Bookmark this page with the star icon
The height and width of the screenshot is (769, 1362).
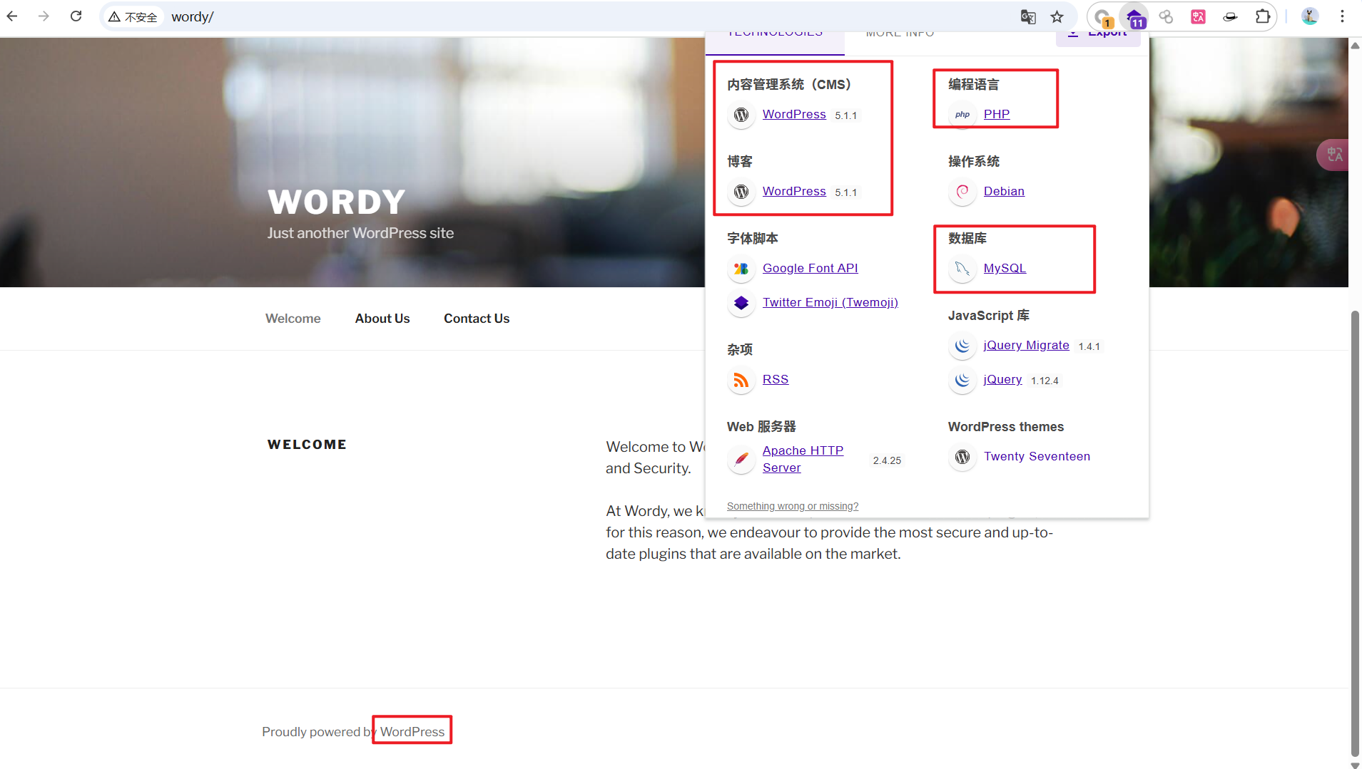[x=1057, y=17]
